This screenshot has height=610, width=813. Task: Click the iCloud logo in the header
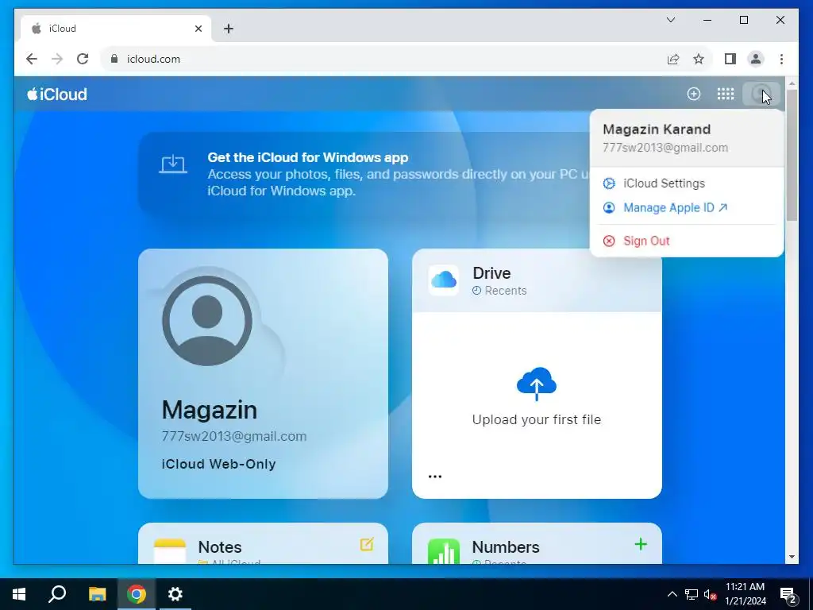(57, 94)
